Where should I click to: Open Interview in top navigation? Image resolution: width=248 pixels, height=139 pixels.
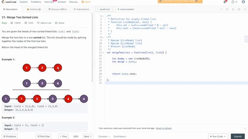(49, 2)
